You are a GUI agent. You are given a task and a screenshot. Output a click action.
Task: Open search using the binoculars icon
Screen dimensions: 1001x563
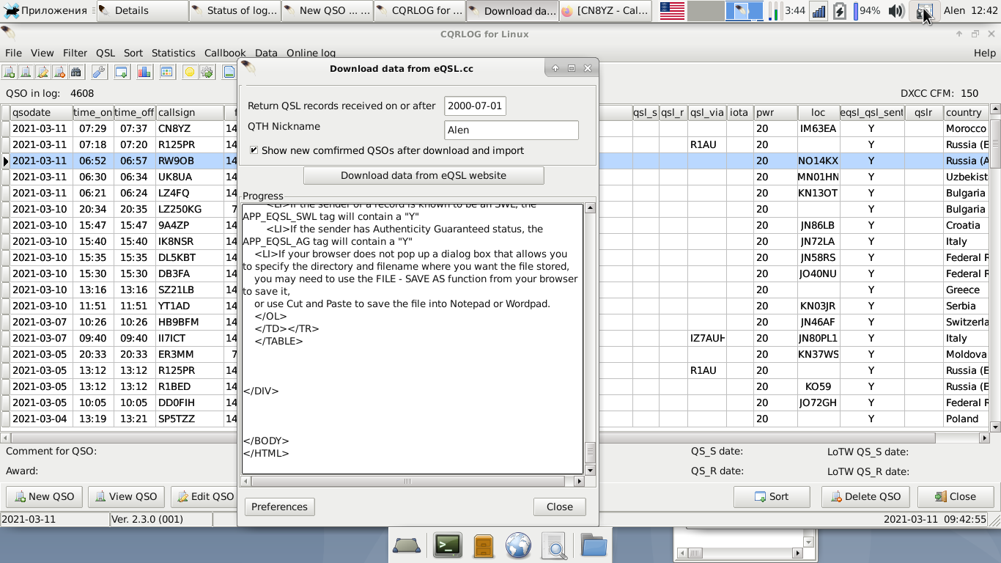click(x=75, y=72)
